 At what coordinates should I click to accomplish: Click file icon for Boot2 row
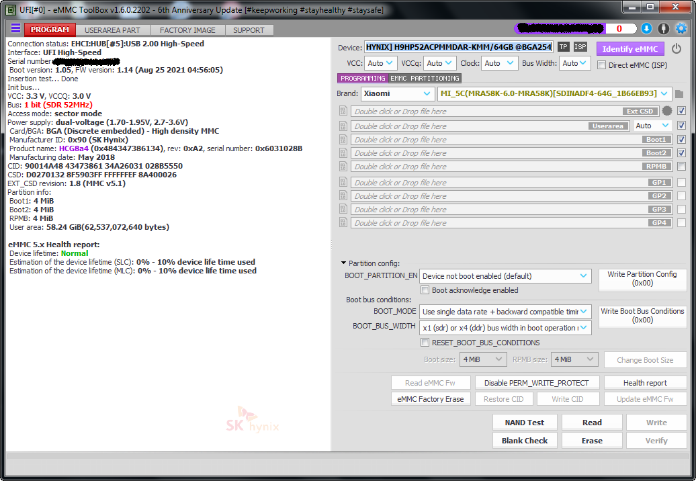coord(343,153)
